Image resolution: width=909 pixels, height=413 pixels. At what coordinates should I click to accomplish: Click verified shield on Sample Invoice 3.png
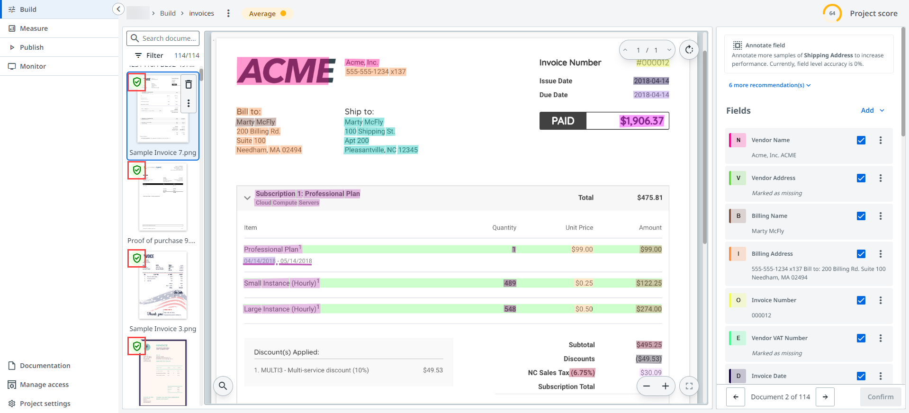(x=137, y=258)
